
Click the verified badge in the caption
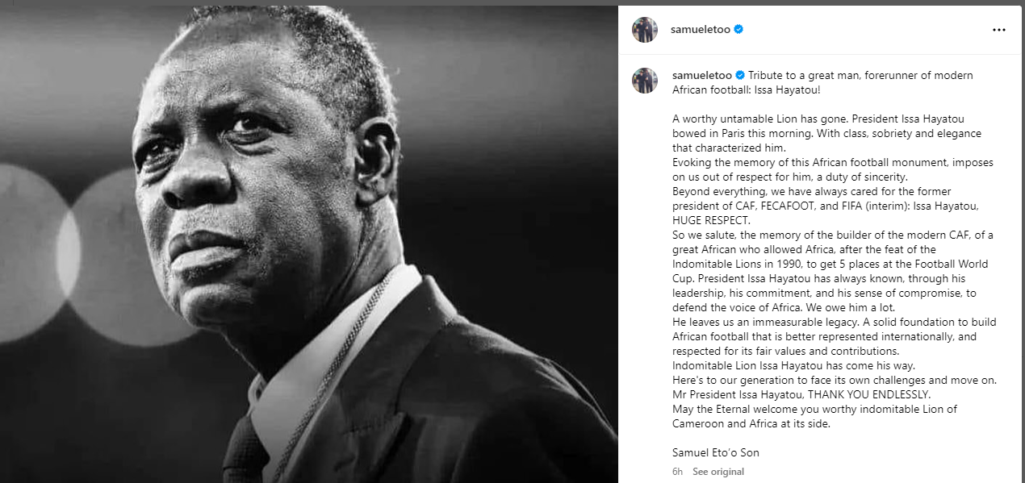click(x=738, y=75)
